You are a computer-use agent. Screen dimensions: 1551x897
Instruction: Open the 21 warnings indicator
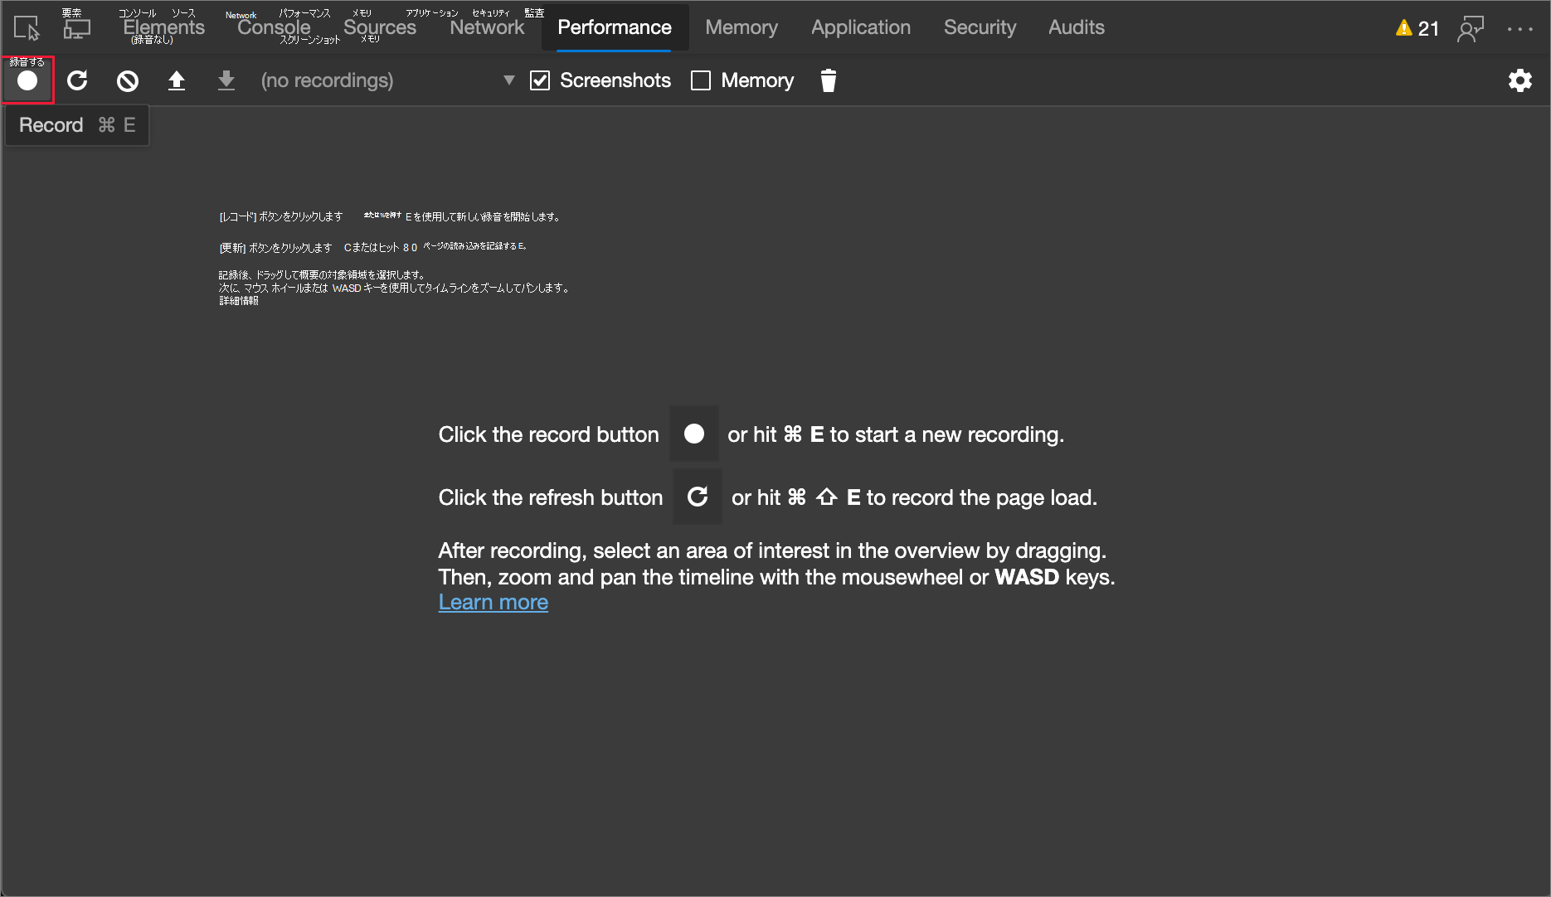pos(1417,28)
